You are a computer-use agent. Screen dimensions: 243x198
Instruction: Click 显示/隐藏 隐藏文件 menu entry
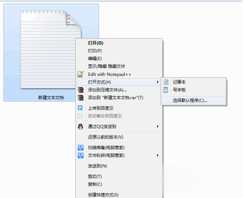click(x=119, y=66)
